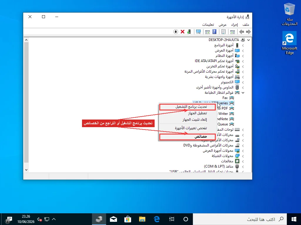Click the أجهزة البرنامج device icon
The height and width of the screenshot is (225, 301).
237,45
